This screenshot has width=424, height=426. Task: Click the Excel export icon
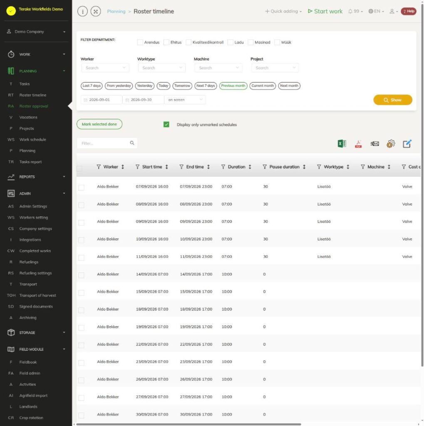click(x=342, y=144)
